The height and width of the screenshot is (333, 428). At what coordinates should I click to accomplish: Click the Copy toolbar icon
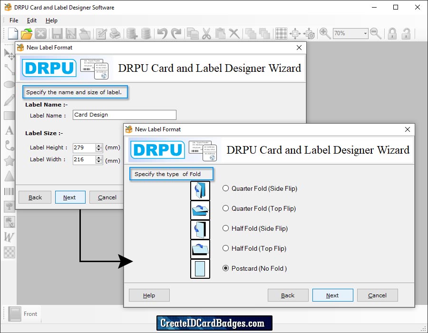coord(193,34)
